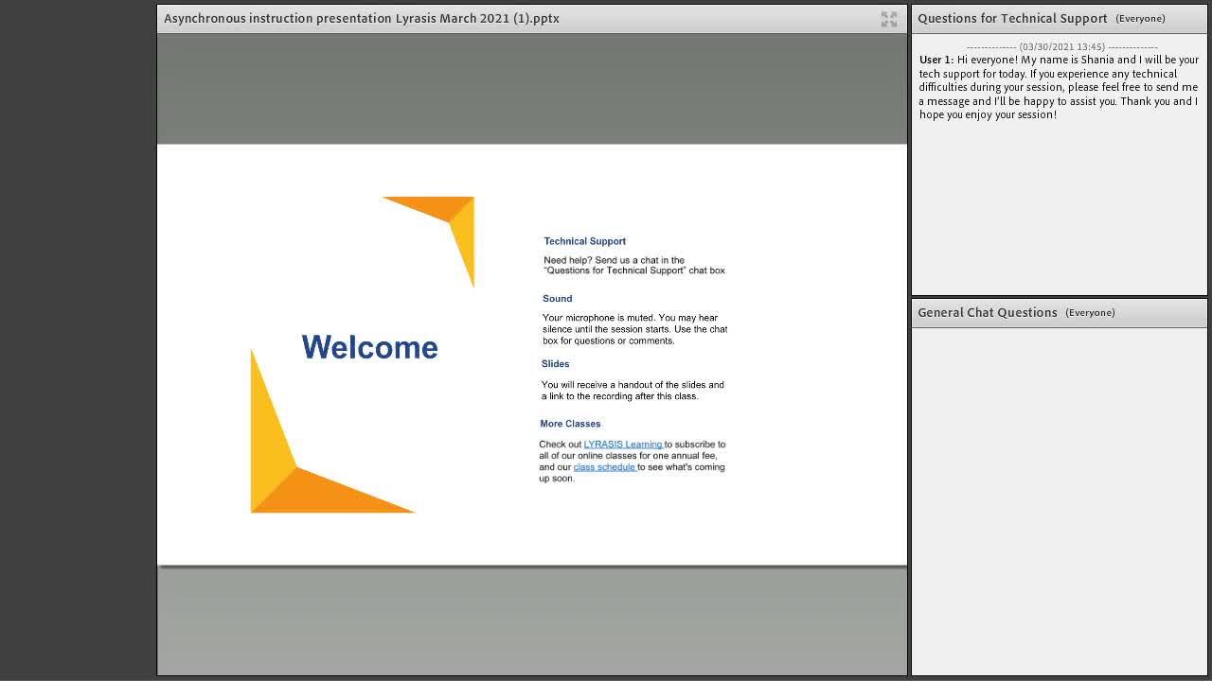Toggle full screen for the presentation pod
Viewport: 1212px width, 681px height.
[x=888, y=19]
